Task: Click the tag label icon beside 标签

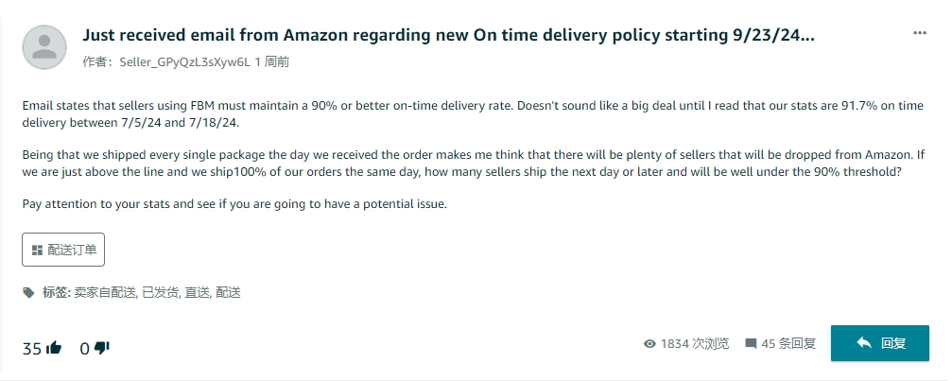Action: [29, 293]
